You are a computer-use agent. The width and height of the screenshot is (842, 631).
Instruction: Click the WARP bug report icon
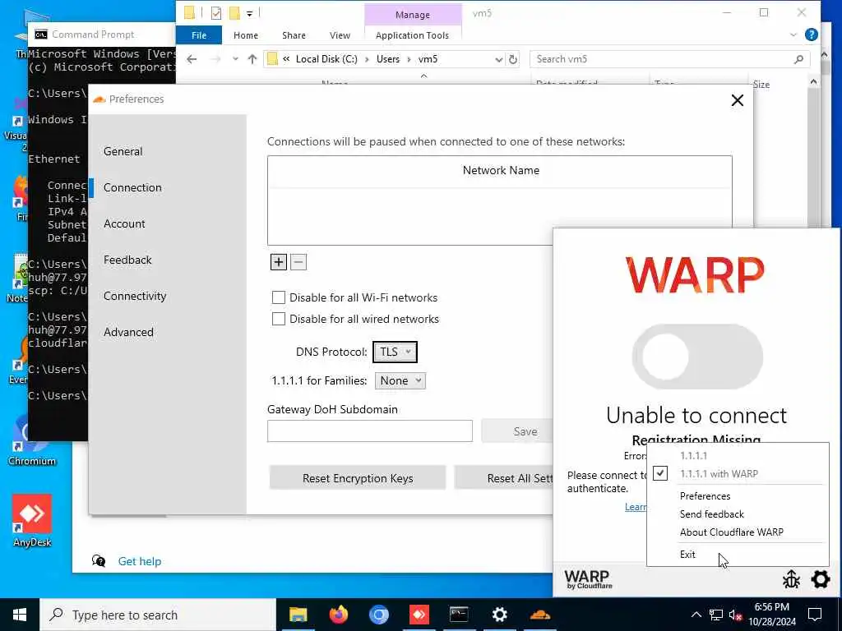pyautogui.click(x=791, y=579)
